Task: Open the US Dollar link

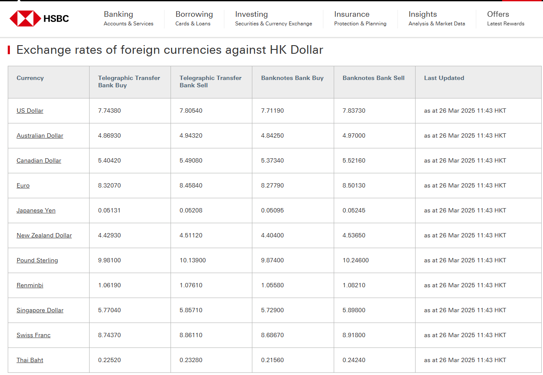Action: coord(30,111)
